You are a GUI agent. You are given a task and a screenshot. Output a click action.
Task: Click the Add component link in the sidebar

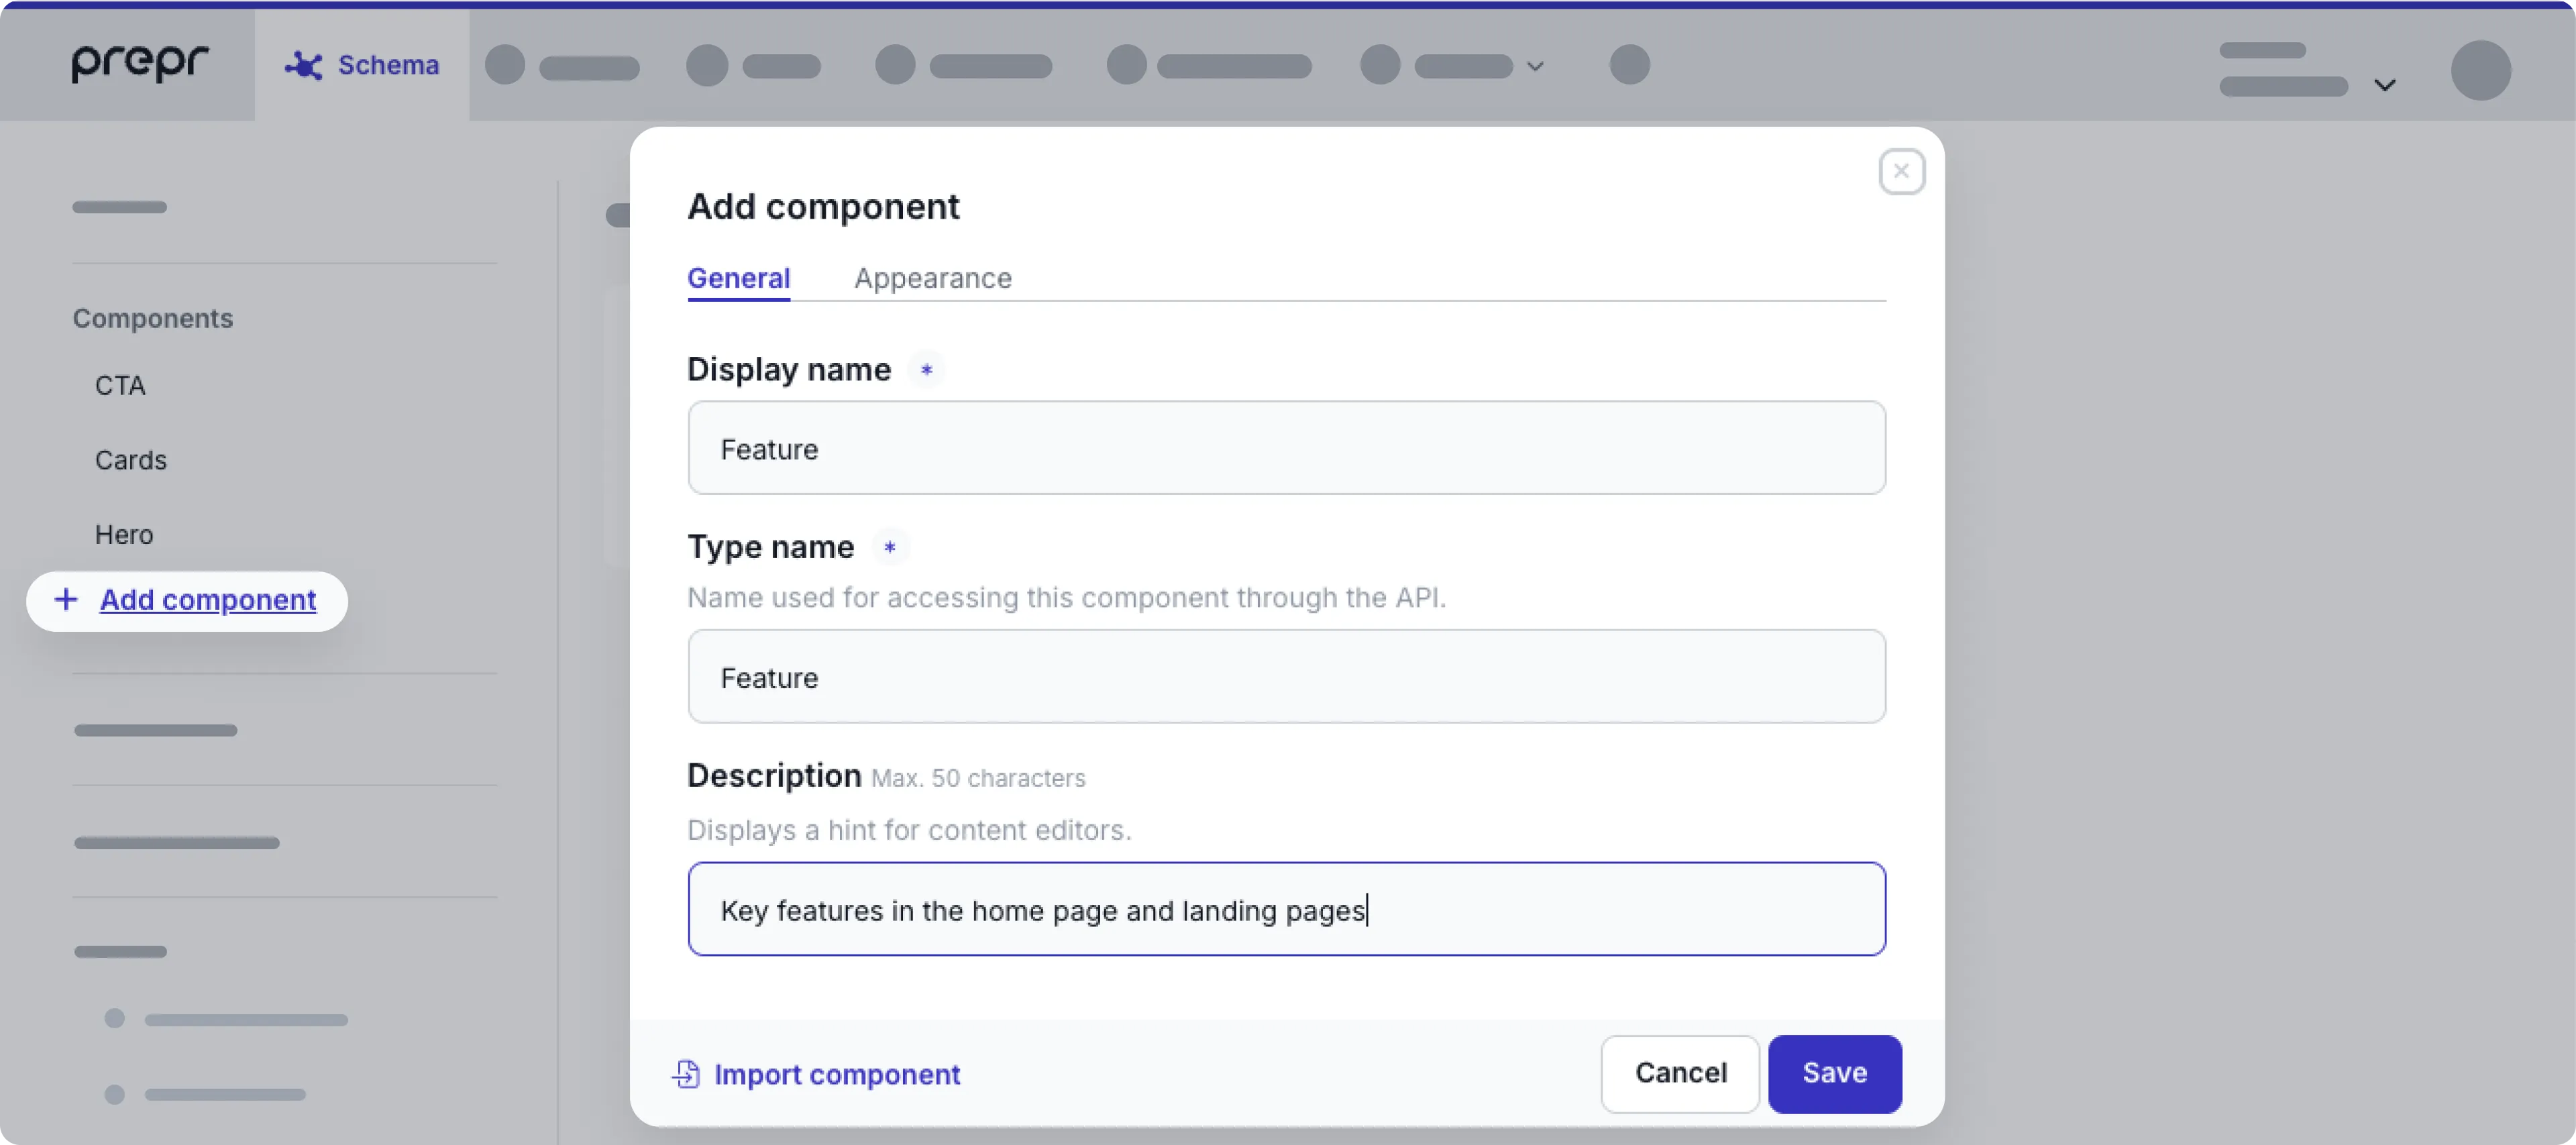pos(208,600)
